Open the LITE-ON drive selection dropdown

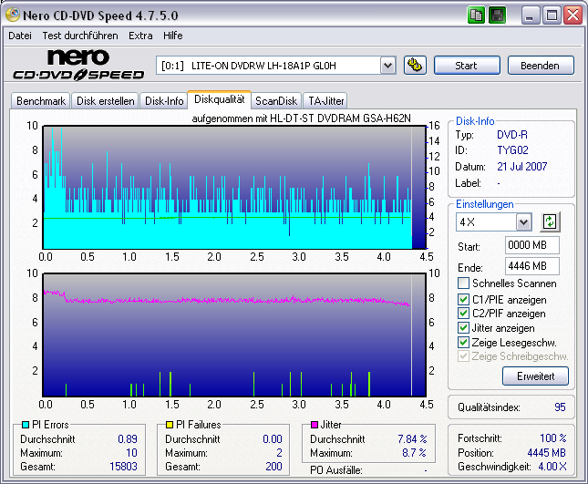[x=387, y=66]
